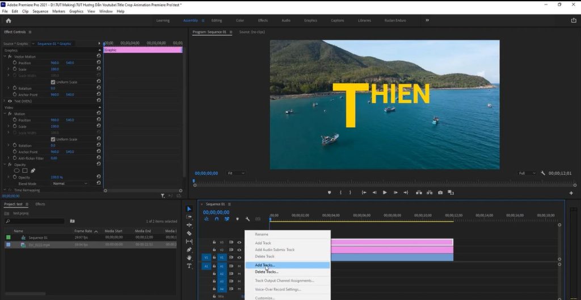Export Frame with camera icon
581x300 pixels.
[440, 192]
